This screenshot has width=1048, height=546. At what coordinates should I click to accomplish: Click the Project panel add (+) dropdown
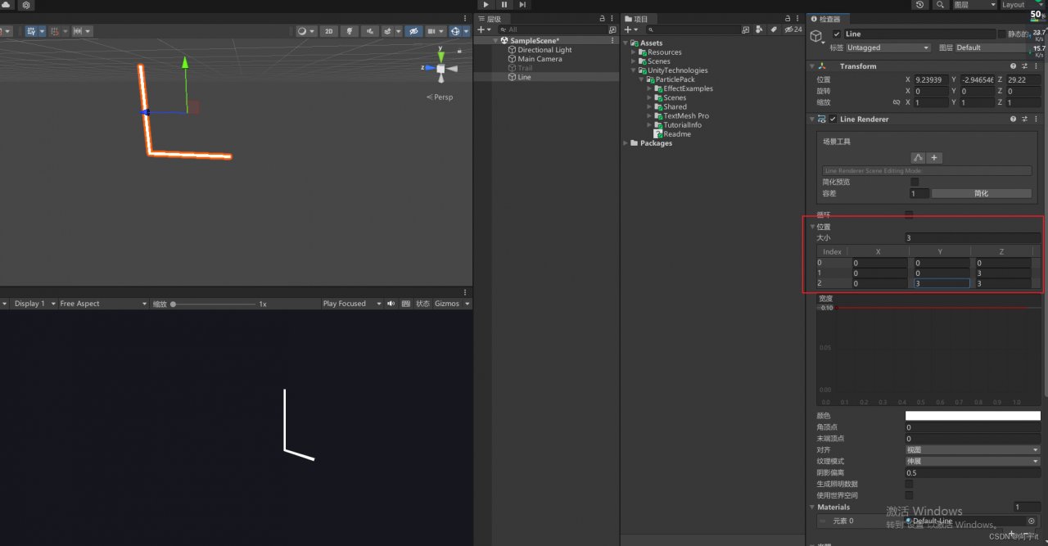(x=630, y=29)
